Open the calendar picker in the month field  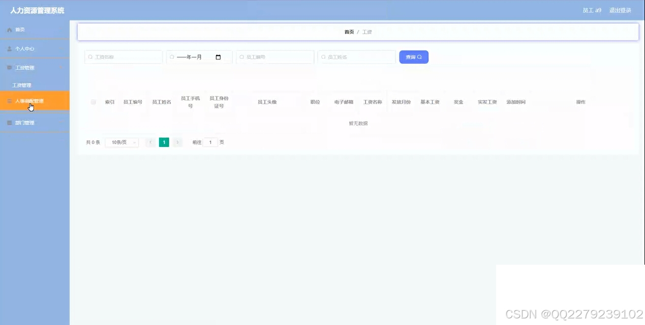tap(219, 57)
